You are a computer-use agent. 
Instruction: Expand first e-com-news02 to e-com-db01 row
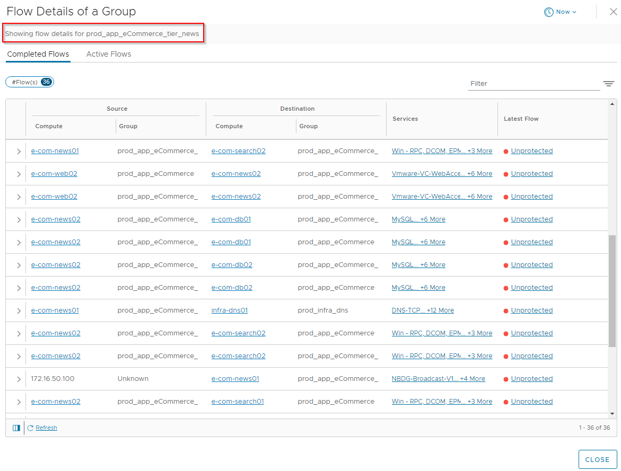[19, 220]
